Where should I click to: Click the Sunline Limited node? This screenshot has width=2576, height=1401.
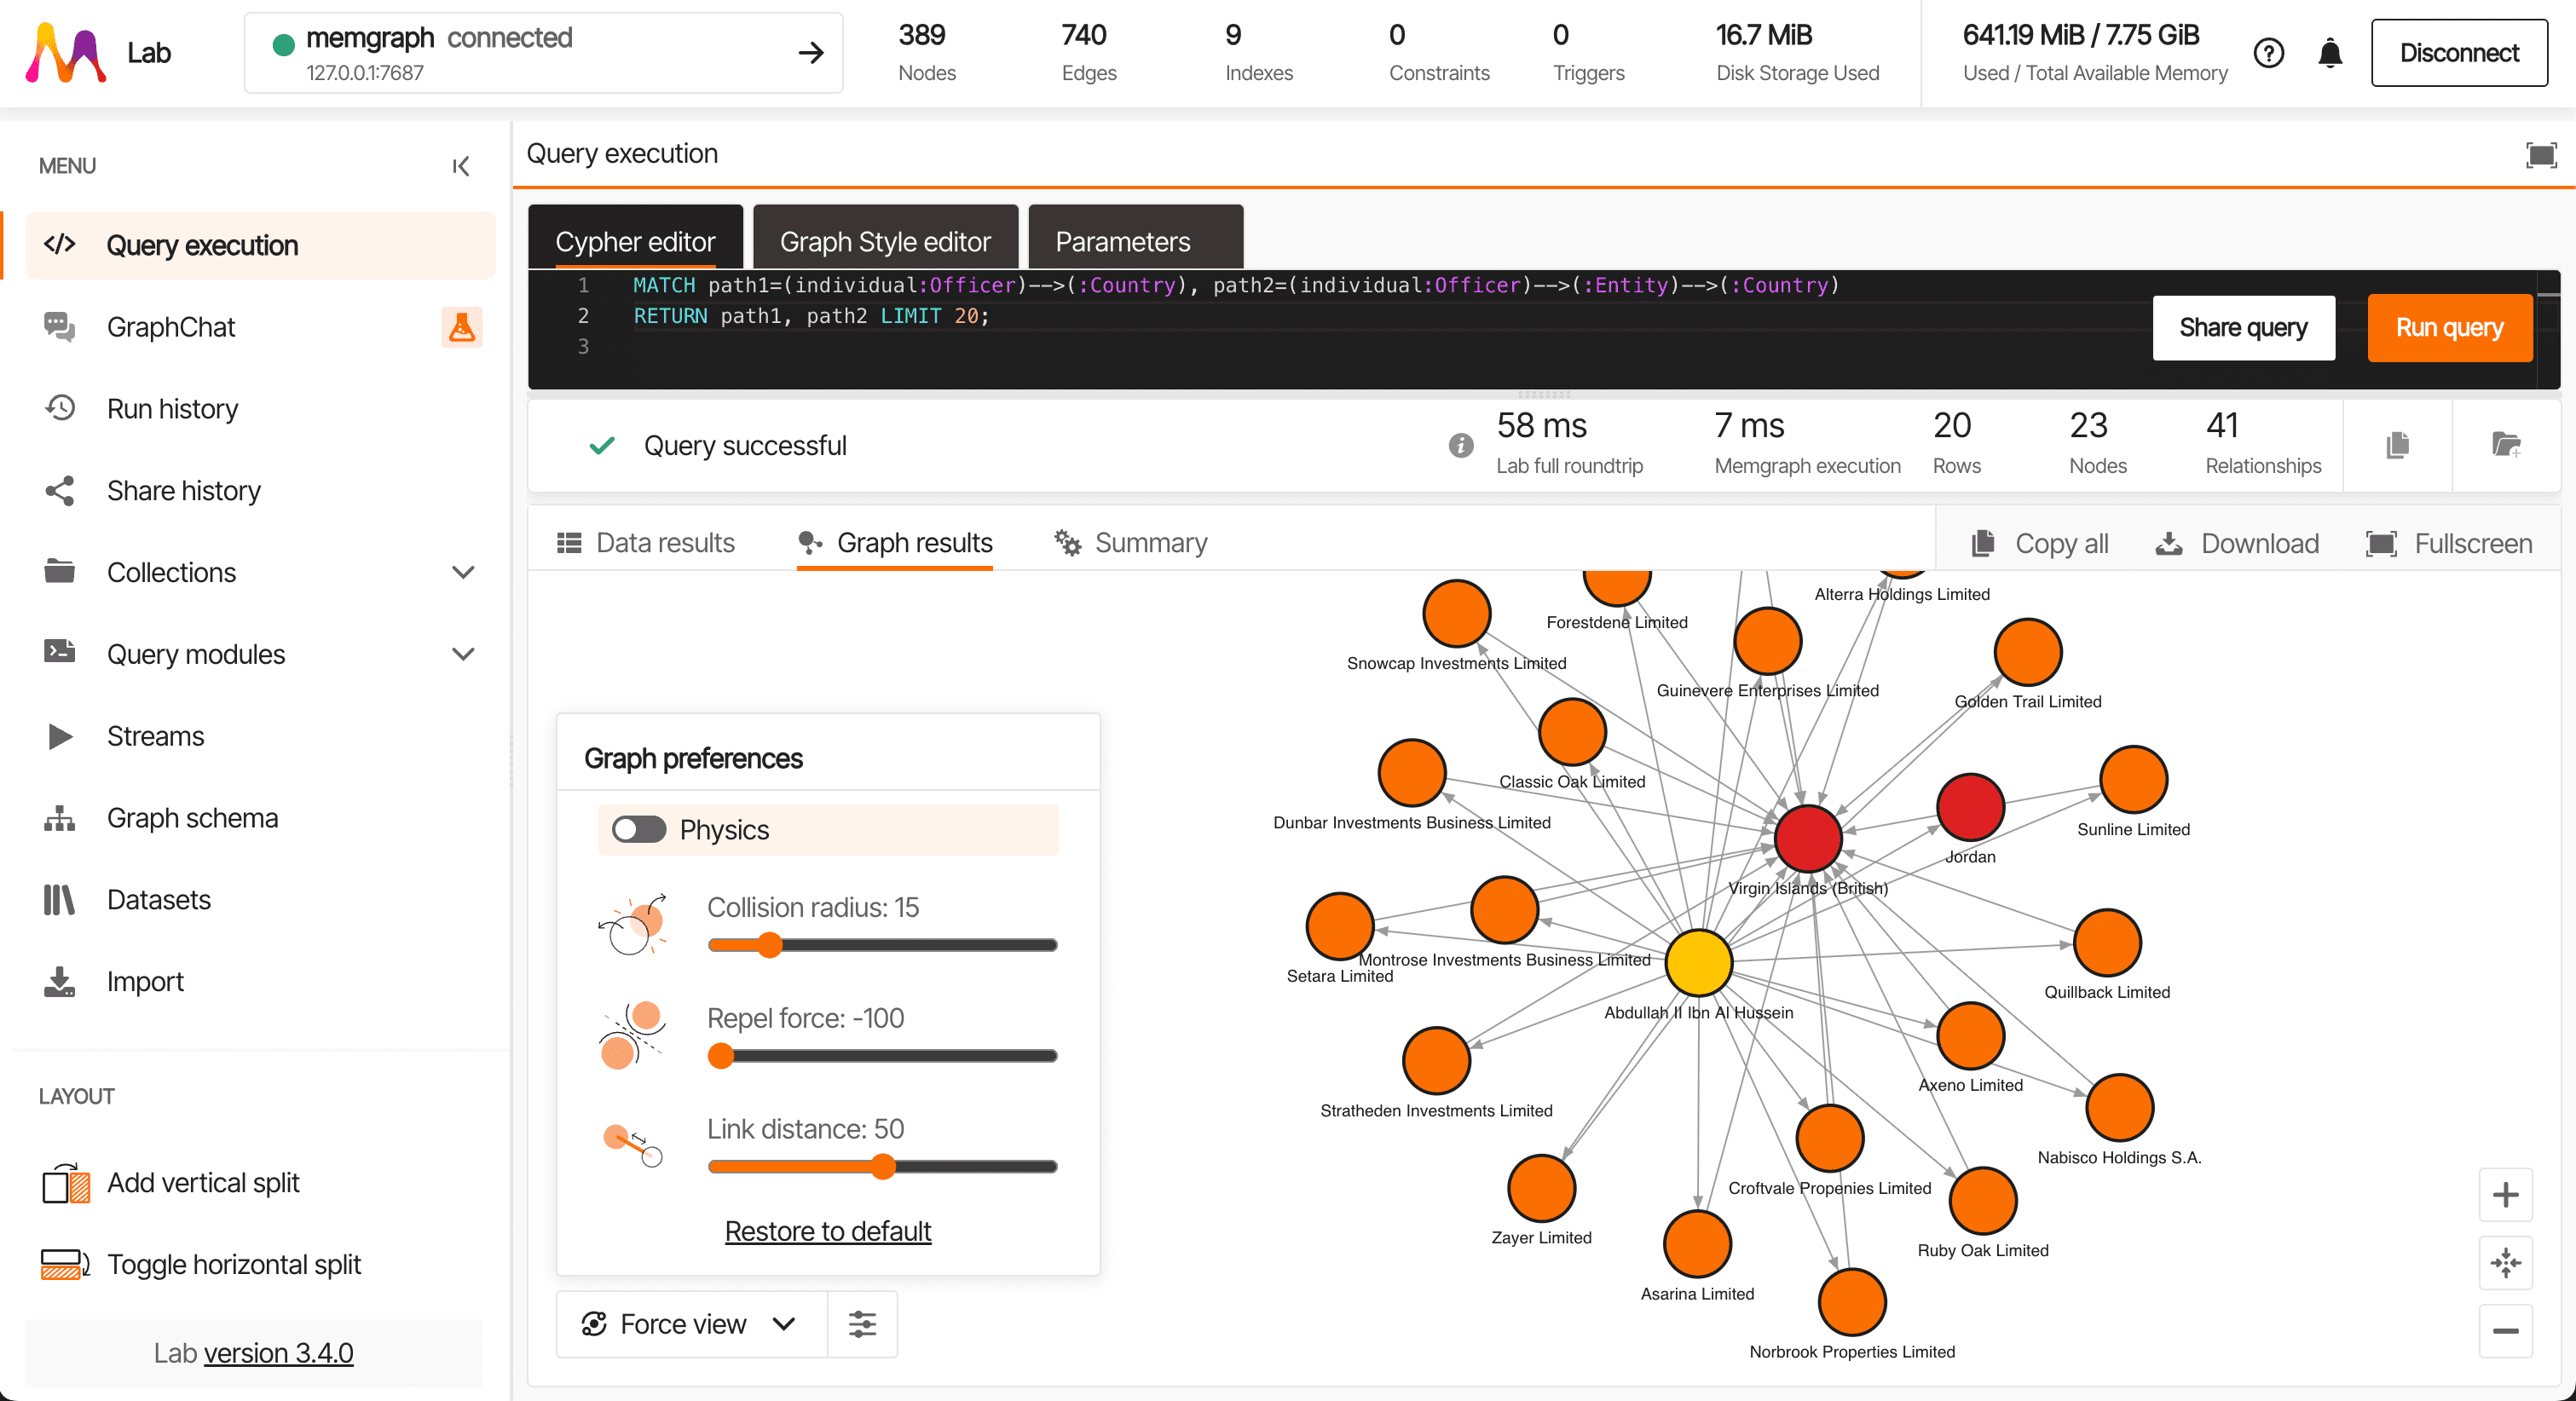2134,779
